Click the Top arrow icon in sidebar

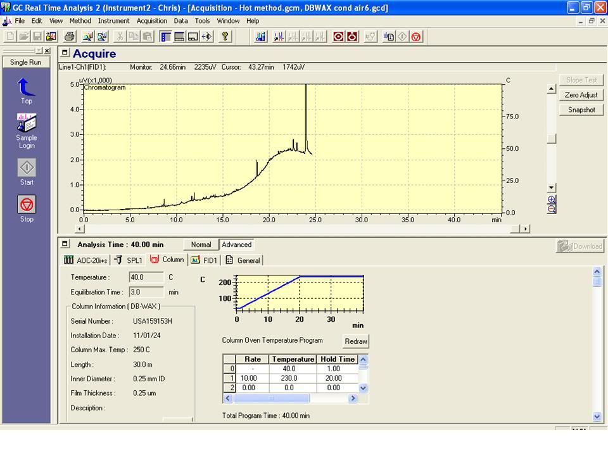pyautogui.click(x=26, y=87)
